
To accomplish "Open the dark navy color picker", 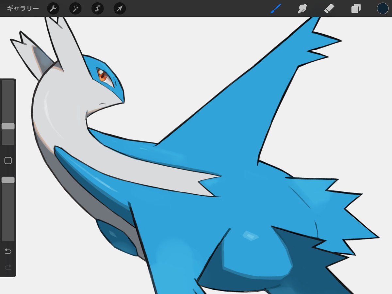I will pyautogui.click(x=383, y=8).
